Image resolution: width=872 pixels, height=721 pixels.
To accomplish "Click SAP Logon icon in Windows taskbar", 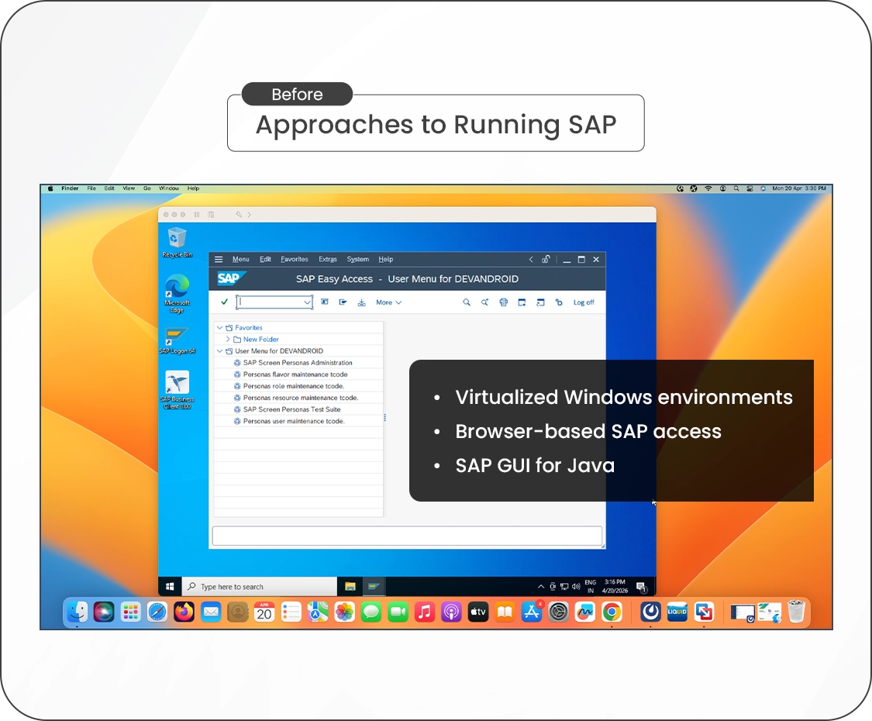I will [x=373, y=586].
